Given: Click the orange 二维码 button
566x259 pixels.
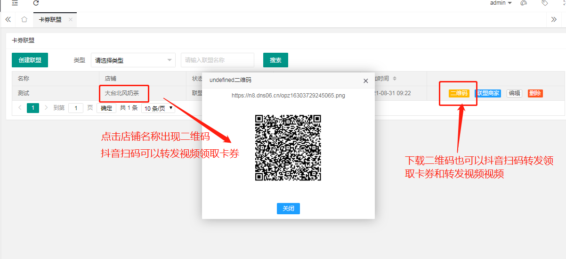Looking at the screenshot, I should click(459, 93).
